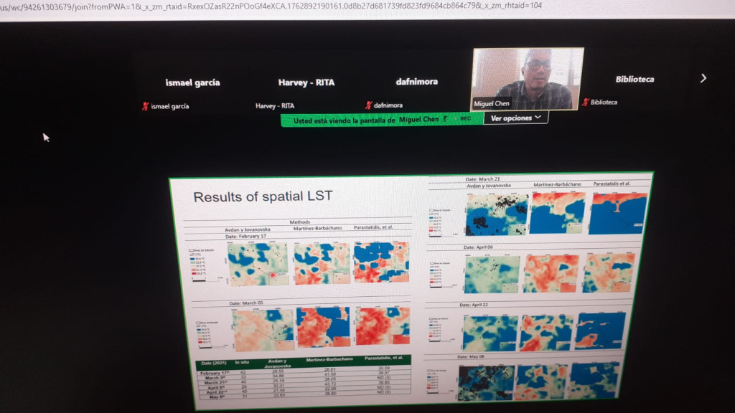Select Miguel Chen's video thumbnail
Image resolution: width=735 pixels, height=413 pixels.
point(527,77)
